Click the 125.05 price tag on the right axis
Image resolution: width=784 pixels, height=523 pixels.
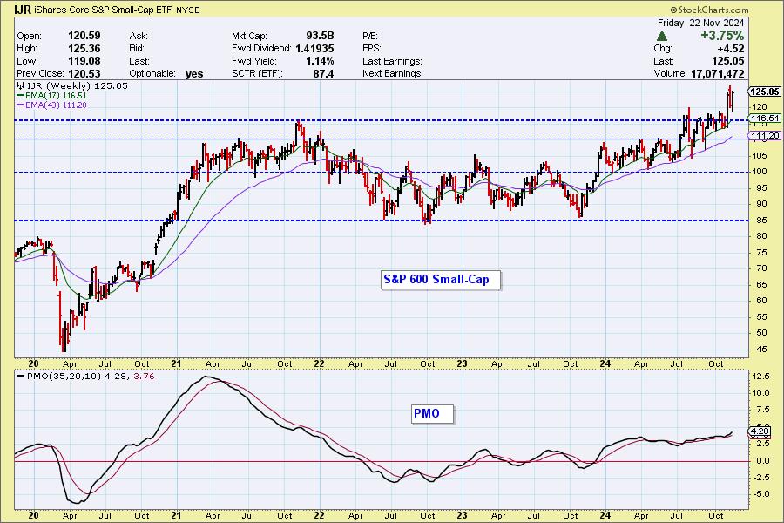click(x=765, y=92)
